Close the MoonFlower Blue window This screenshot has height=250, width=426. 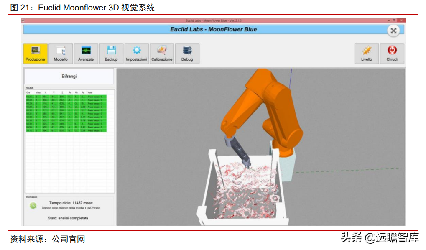[401, 20]
